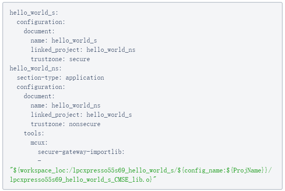This screenshot has height=191, width=285.
Task: Click the green "lpcxpresso55s69_hello_world_s_CMSE_lib.o" text
Action: pos(81,180)
